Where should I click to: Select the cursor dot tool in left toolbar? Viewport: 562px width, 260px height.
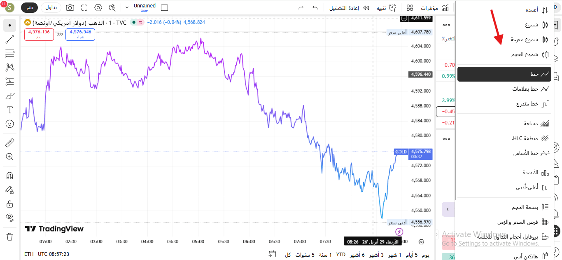coord(10,26)
